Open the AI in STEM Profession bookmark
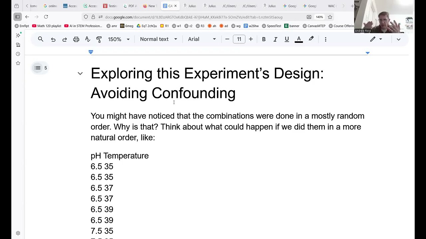Viewport: 426px width, 239px height. [x=83, y=26]
